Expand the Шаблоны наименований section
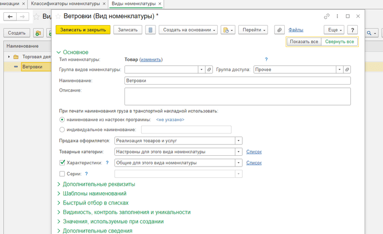Image resolution: width=383 pixels, height=234 pixels. pos(94,193)
